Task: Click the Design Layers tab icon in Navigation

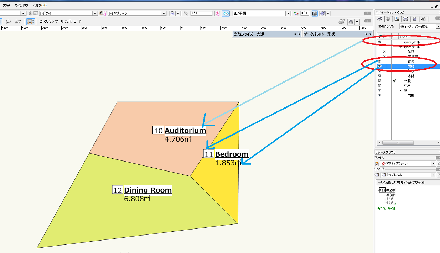Action: pos(388,19)
